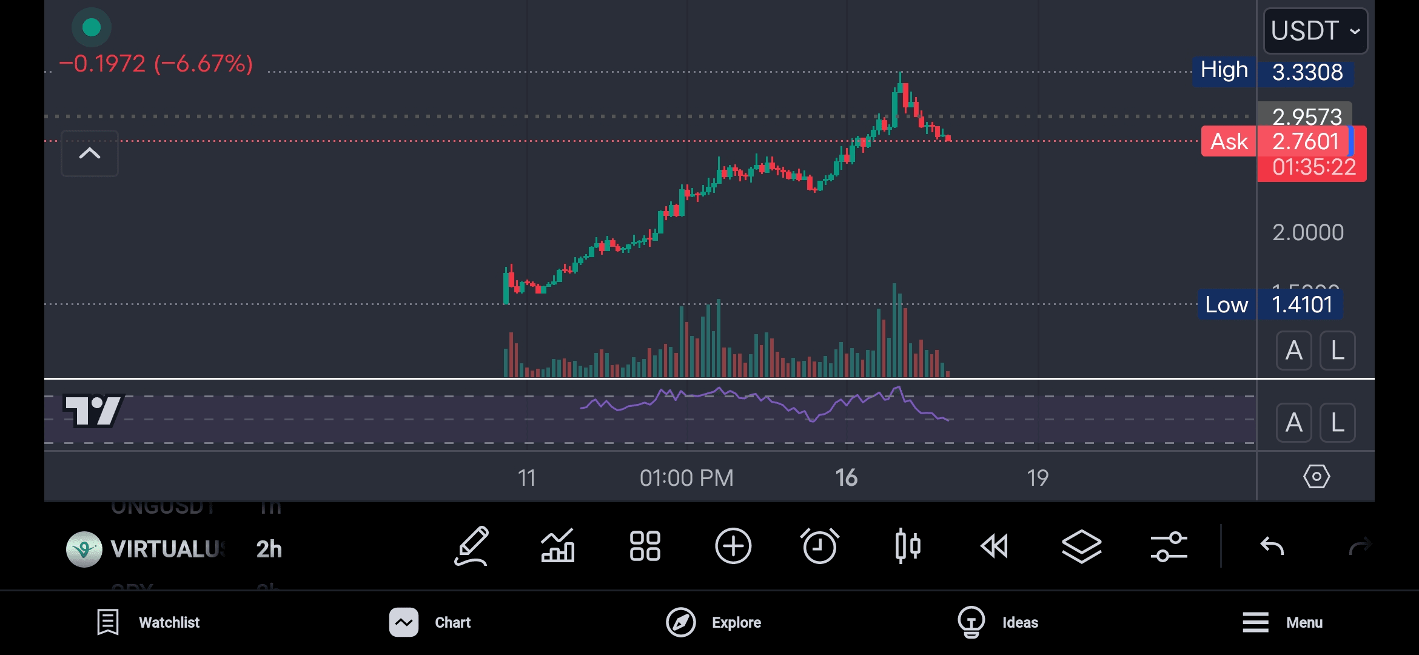Open the Ideas tab
Image resolution: width=1419 pixels, height=655 pixels.
[998, 622]
